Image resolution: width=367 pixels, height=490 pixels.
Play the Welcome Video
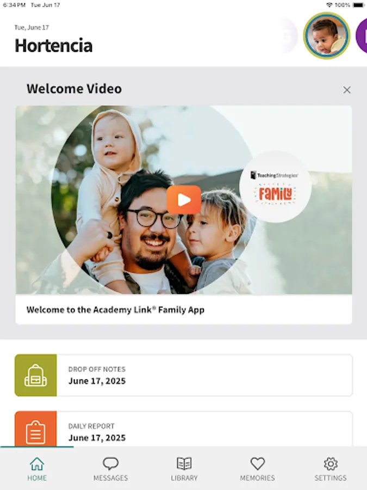point(184,200)
